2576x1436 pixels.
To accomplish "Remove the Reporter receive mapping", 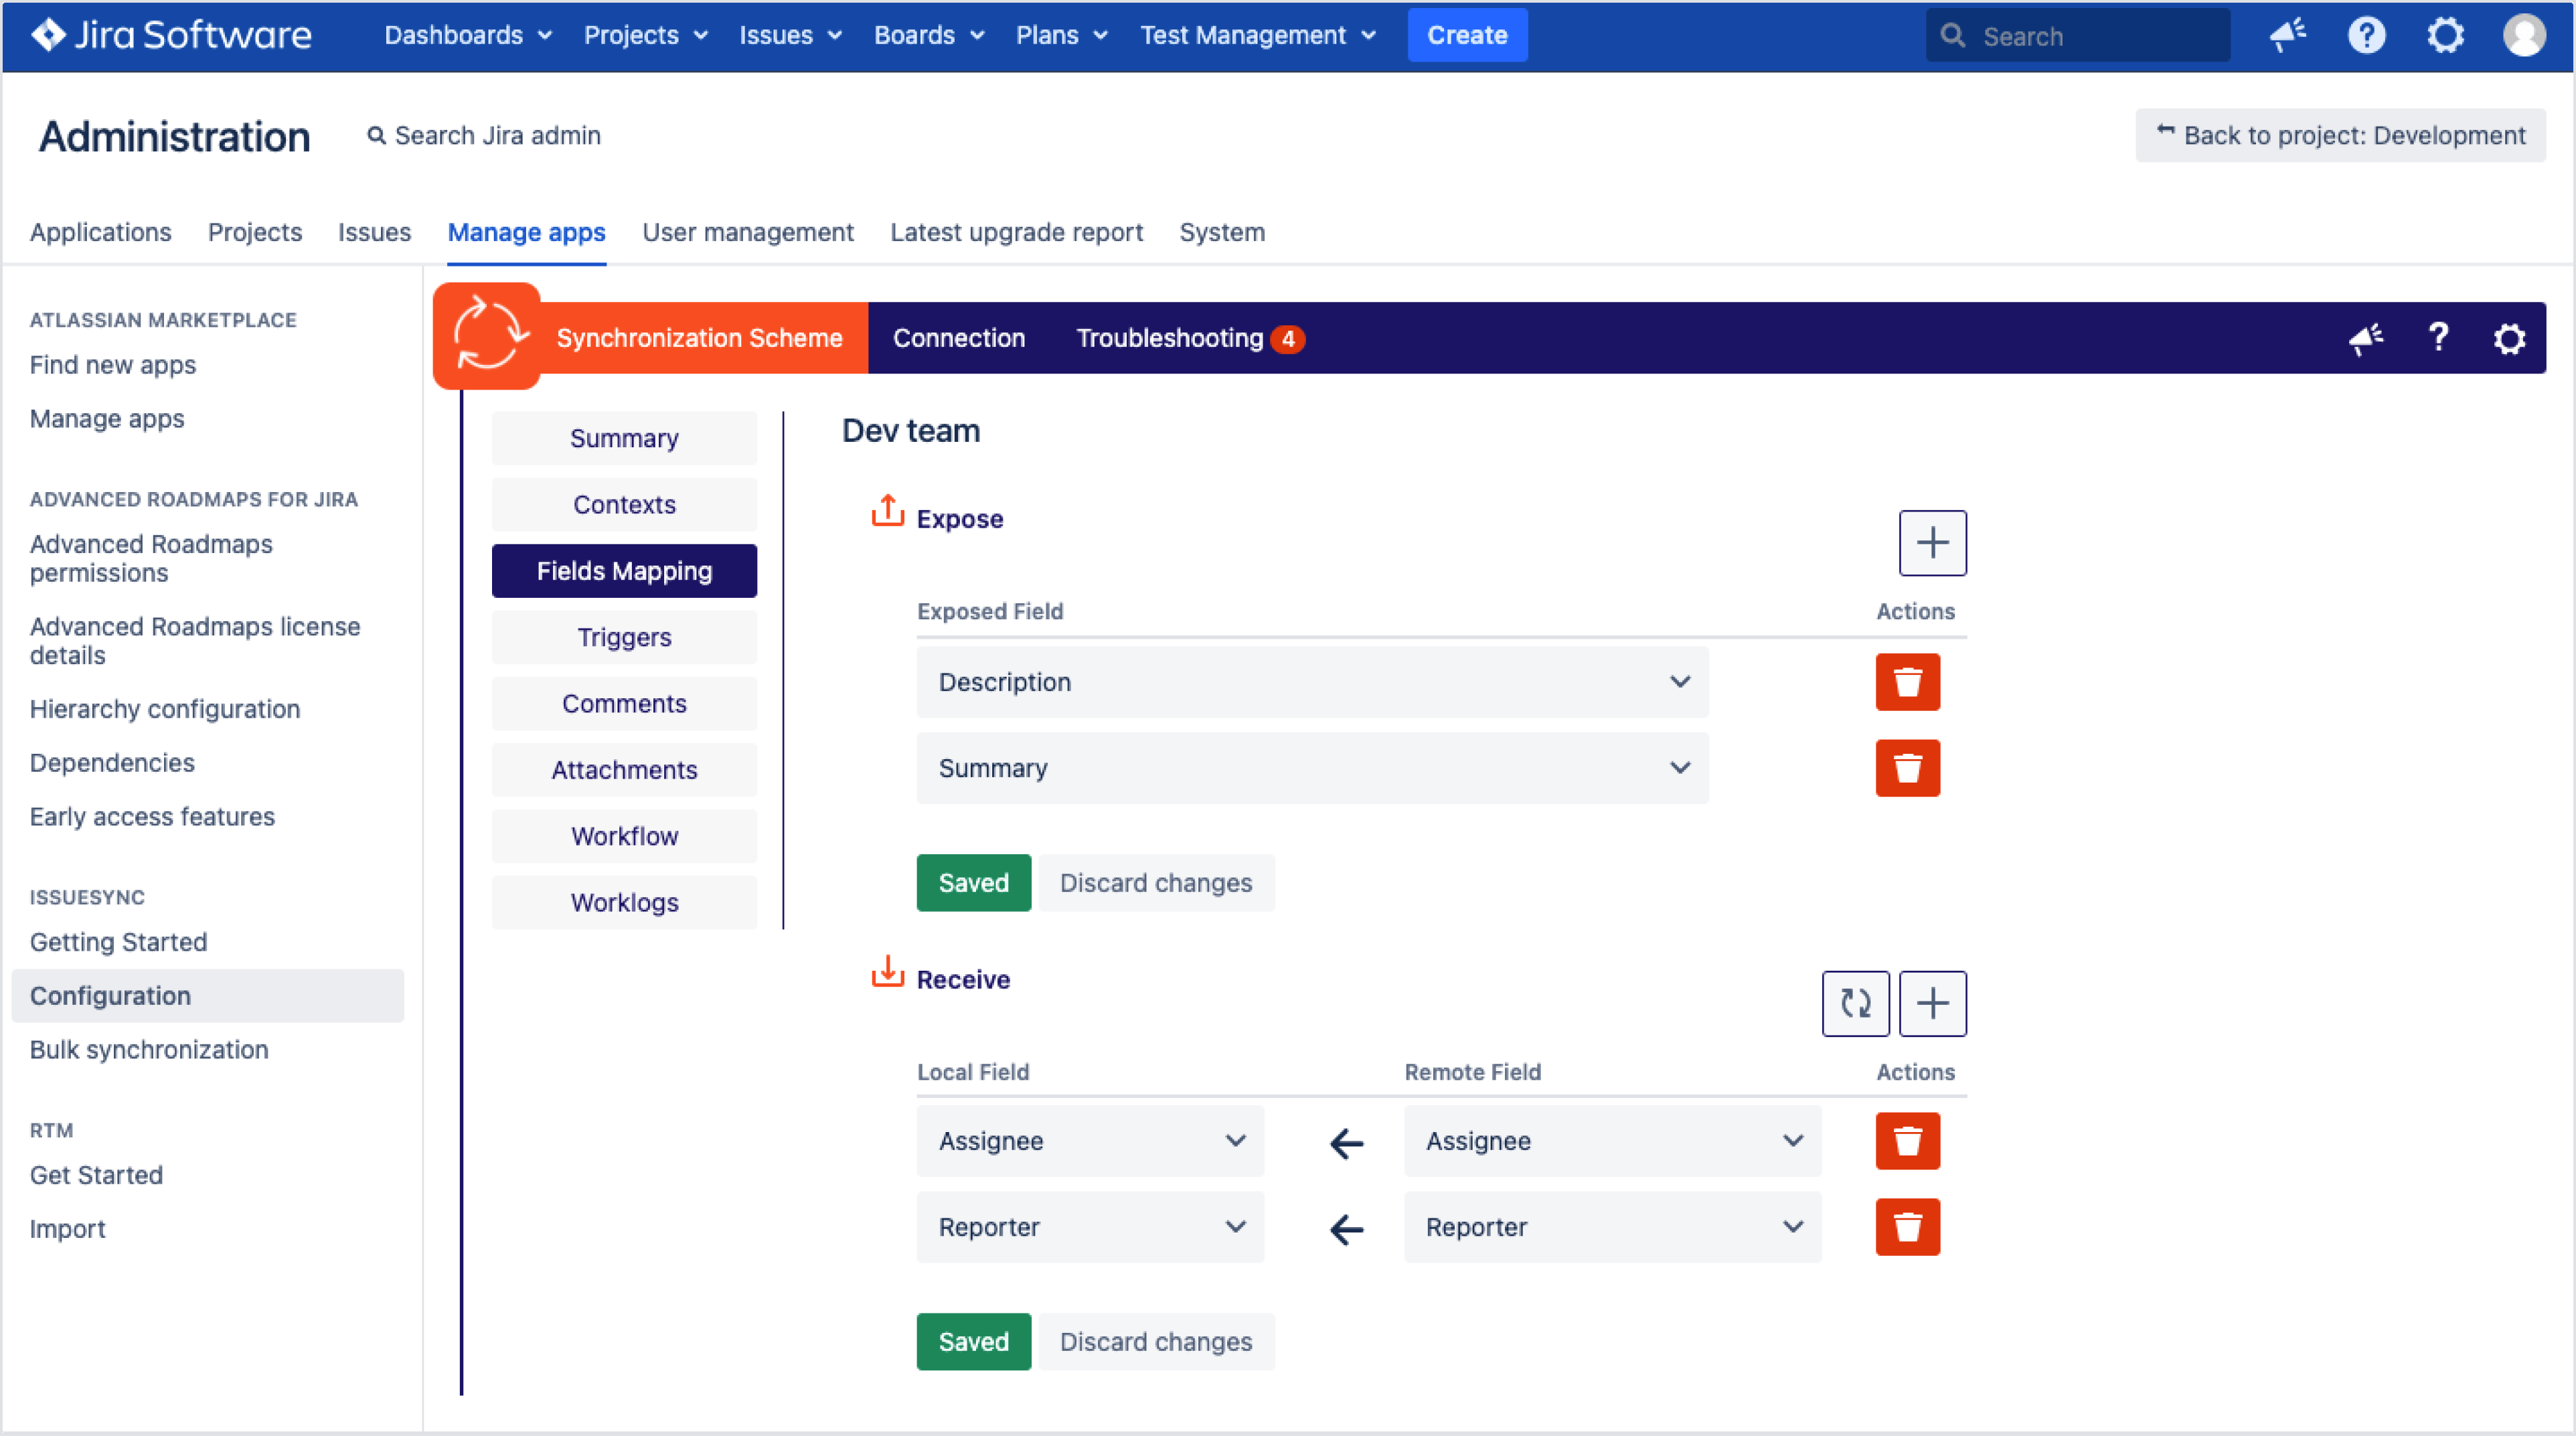I will (x=1907, y=1227).
